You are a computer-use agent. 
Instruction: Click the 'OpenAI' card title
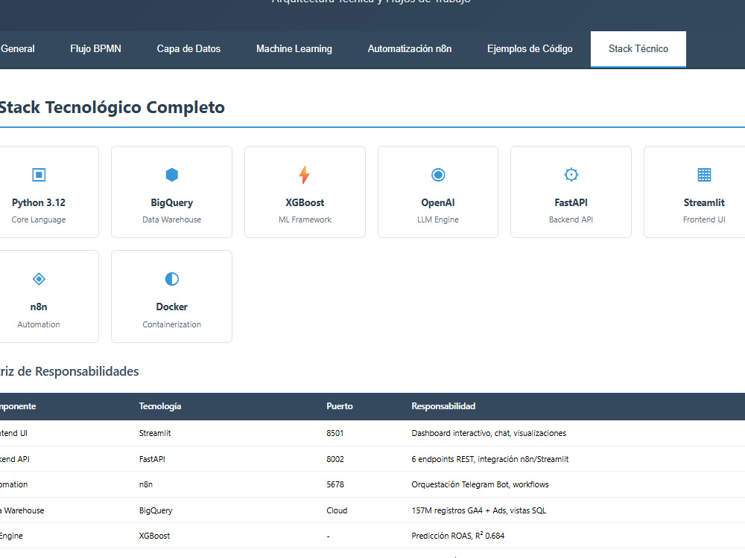(437, 202)
